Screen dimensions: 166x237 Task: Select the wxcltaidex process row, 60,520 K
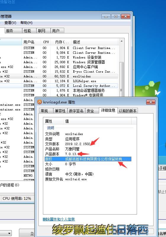click(59, 76)
